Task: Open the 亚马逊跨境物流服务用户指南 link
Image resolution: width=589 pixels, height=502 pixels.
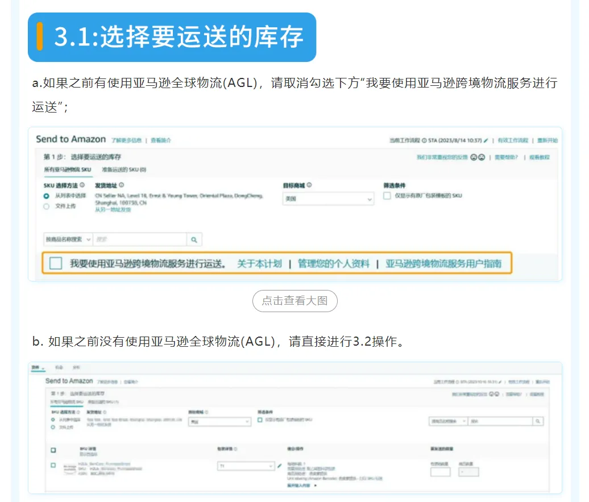Action: pos(443,264)
